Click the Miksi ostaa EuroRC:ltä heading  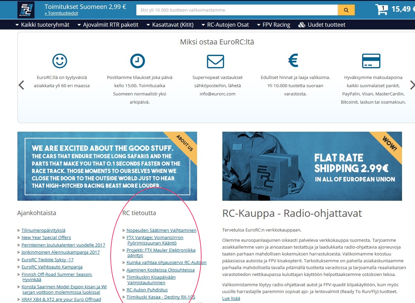(x=217, y=42)
